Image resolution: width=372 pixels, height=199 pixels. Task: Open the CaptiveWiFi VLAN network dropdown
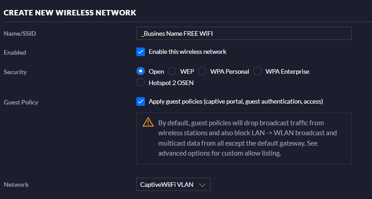tap(173, 185)
